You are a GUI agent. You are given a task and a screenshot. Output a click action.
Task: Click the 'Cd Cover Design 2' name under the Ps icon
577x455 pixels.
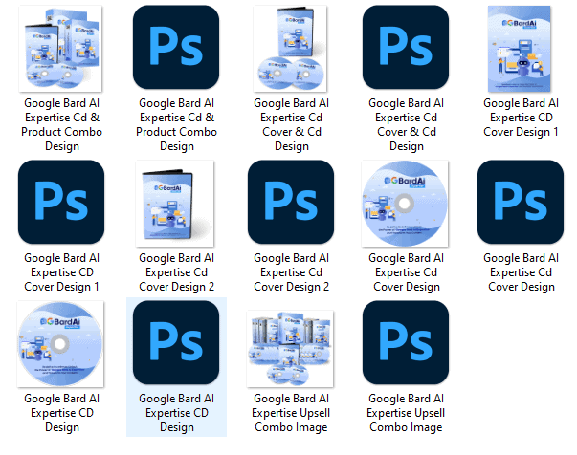coord(292,272)
